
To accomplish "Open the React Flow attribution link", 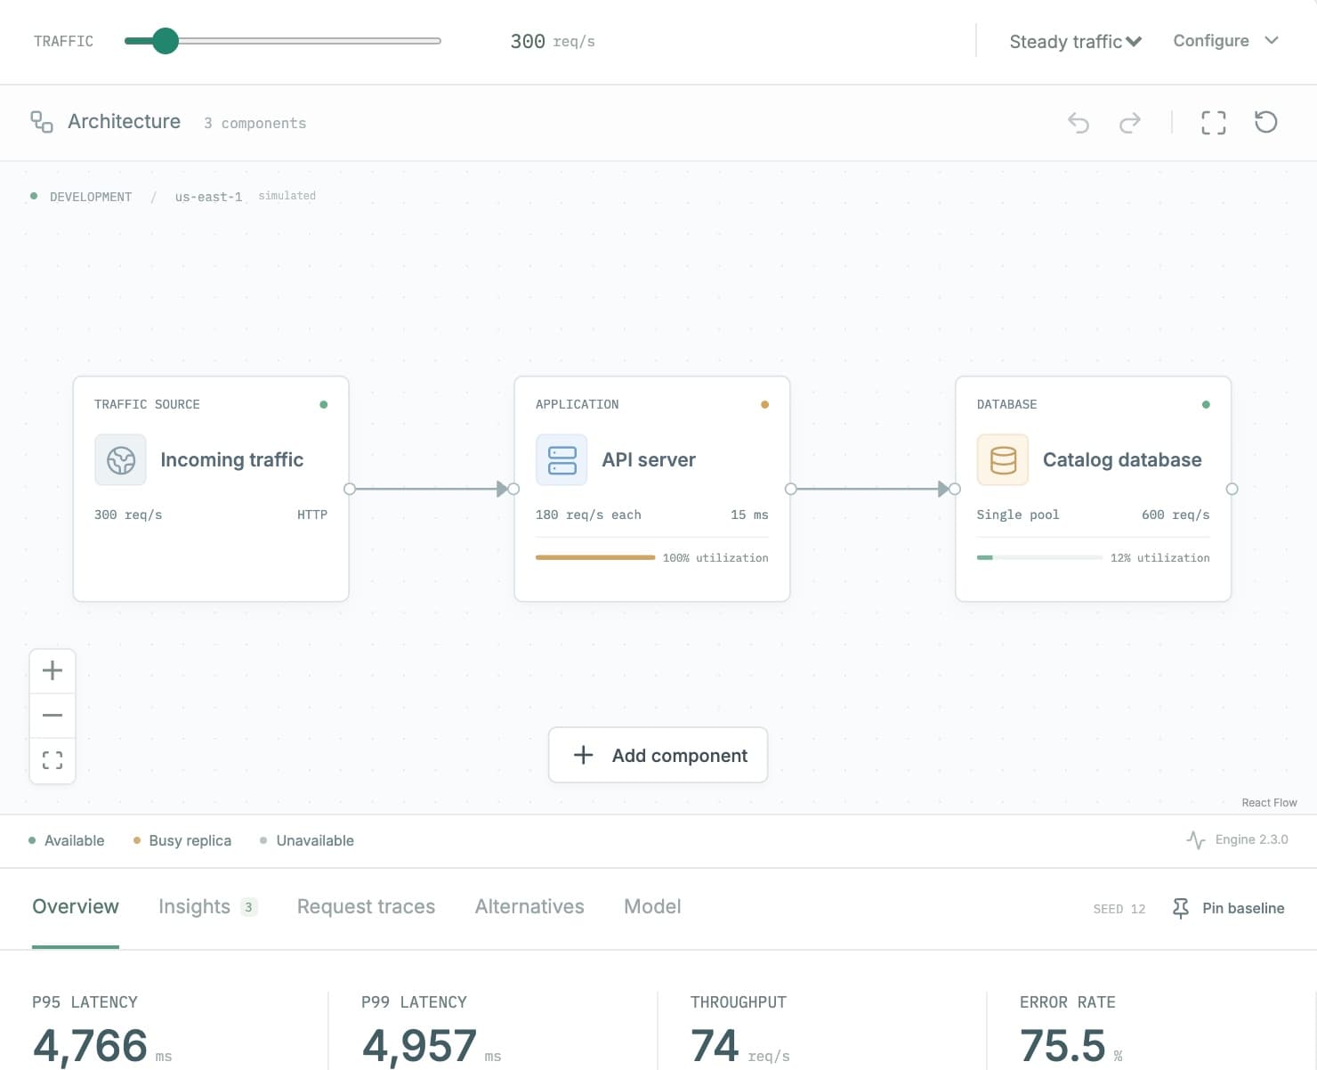I will [1269, 802].
